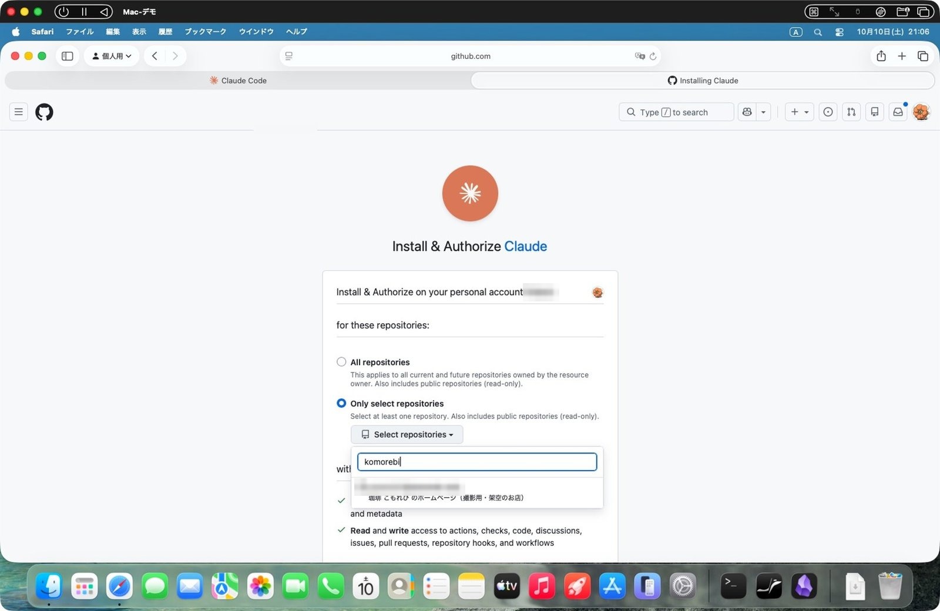Open the pull requests icon
Screen dimensions: 940x611
[851, 112]
